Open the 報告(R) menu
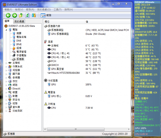Viewport: 161px width, 138px height. 30,10
